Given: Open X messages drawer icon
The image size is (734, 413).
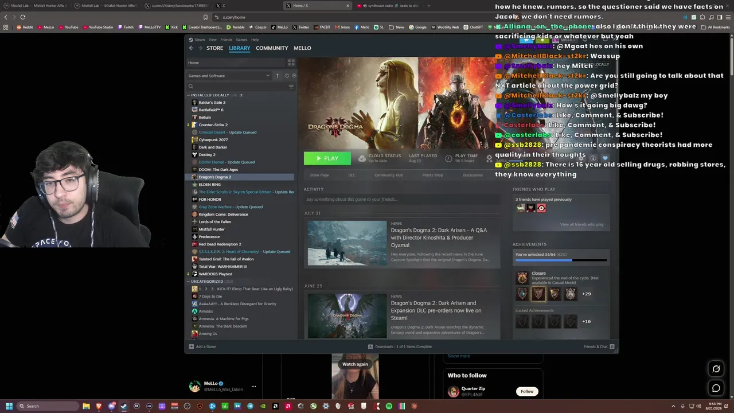Looking at the screenshot, I should click(716, 388).
